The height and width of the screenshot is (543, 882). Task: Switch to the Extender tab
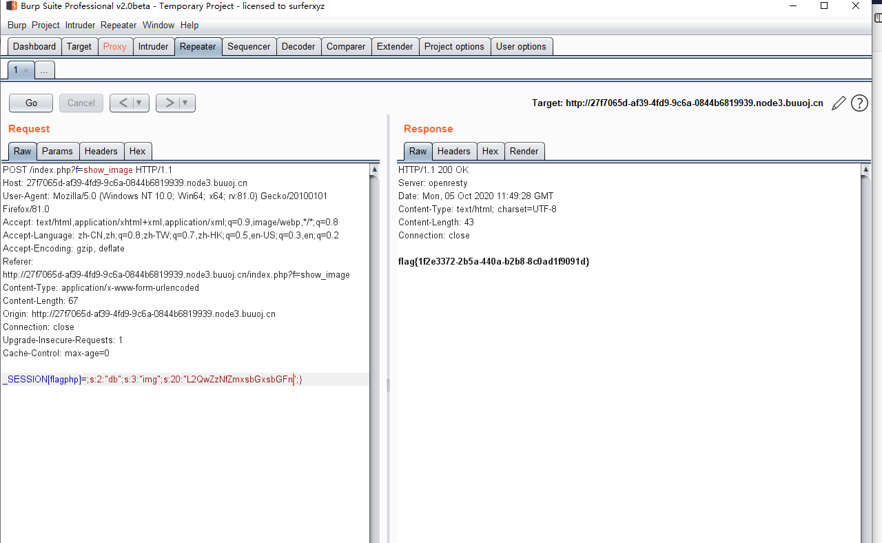tap(395, 47)
